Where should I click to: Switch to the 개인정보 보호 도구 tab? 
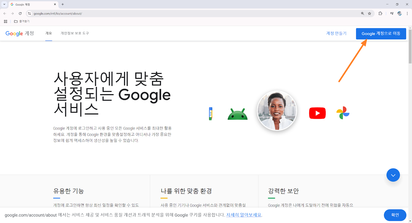tap(75, 33)
